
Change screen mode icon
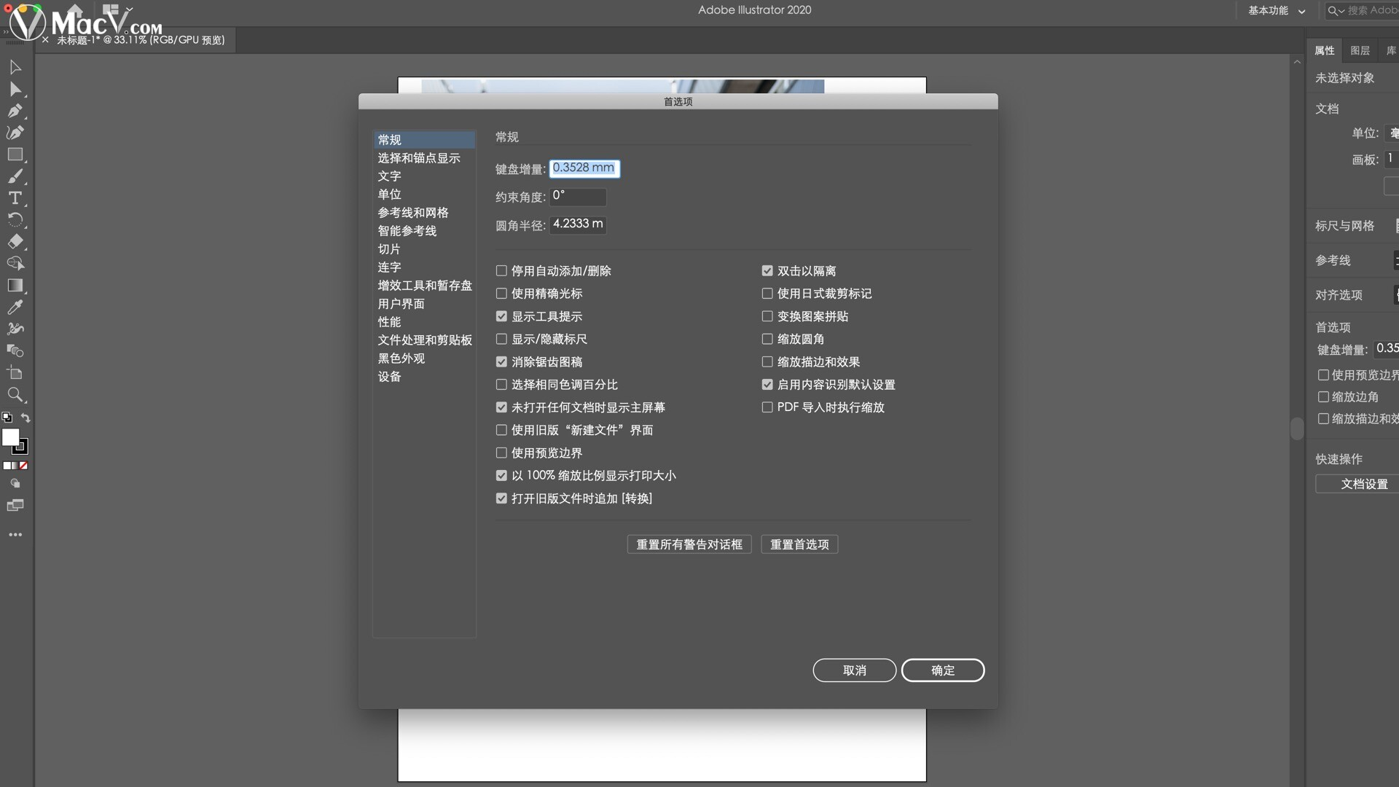pyautogui.click(x=15, y=505)
